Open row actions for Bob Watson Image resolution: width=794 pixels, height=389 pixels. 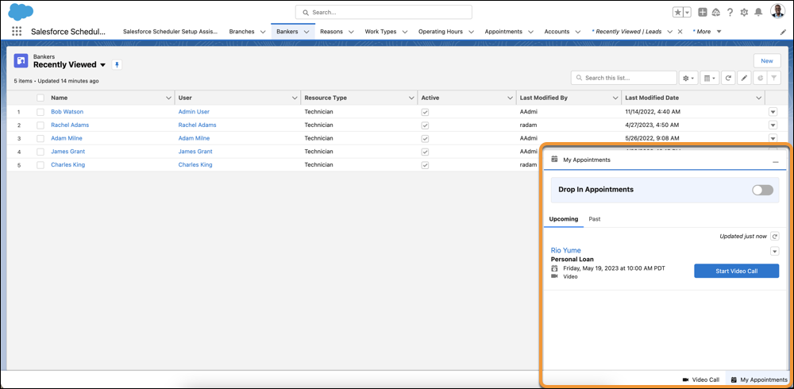[773, 112]
